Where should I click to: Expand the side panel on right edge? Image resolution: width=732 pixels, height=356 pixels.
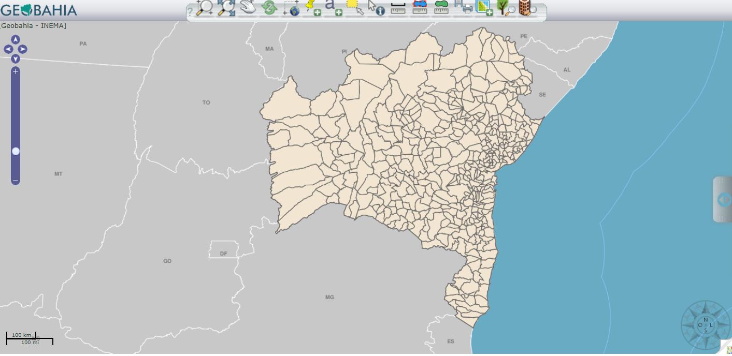(723, 199)
